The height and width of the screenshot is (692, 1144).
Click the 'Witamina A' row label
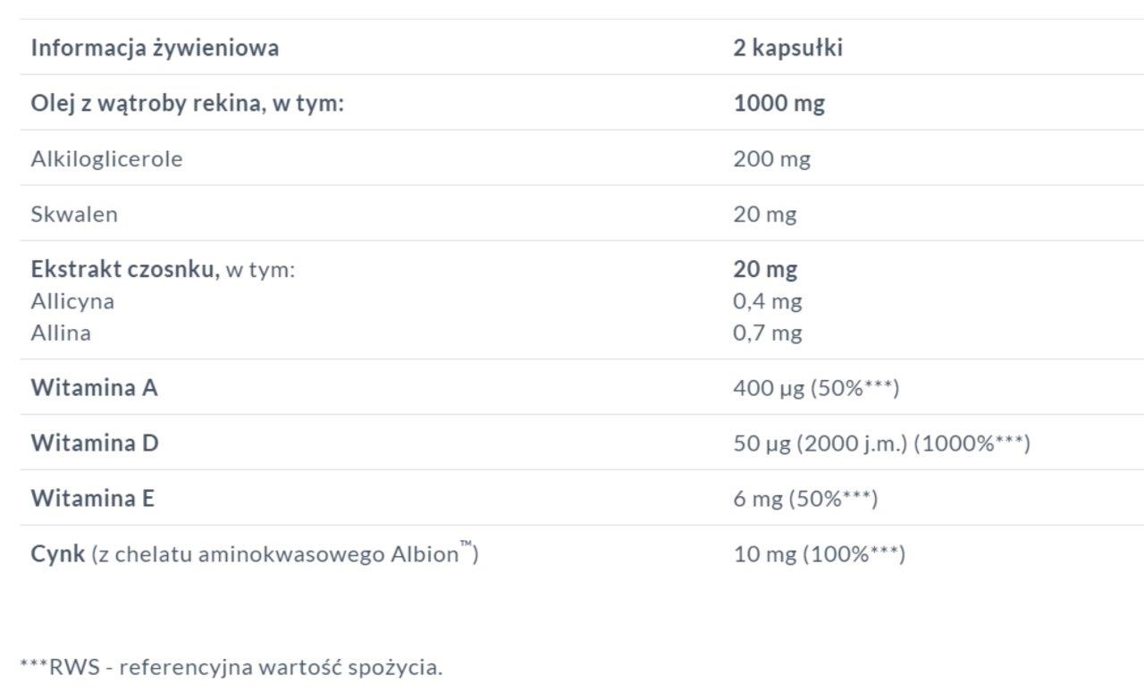(94, 388)
